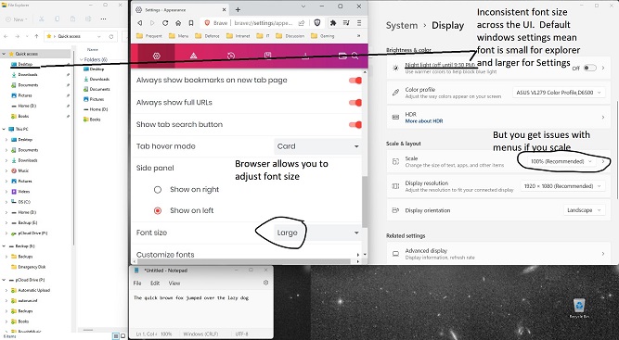Open the History clock icon in purple bar
The width and height of the screenshot is (619, 340).
coord(231,56)
